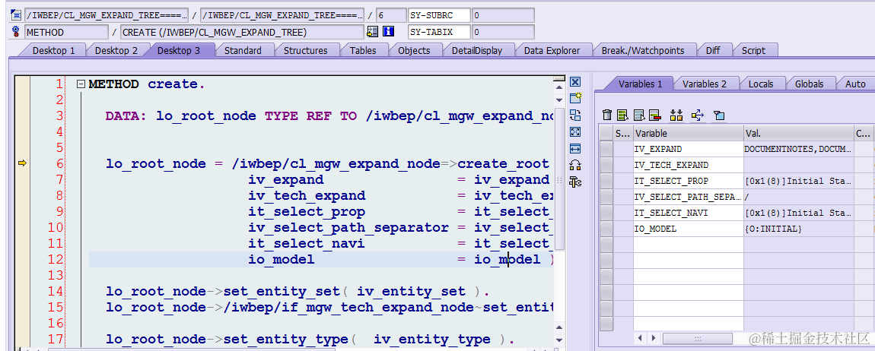The image size is (875, 351).
Task: Click the breakpoint margin at line 14
Action: [x=22, y=291]
